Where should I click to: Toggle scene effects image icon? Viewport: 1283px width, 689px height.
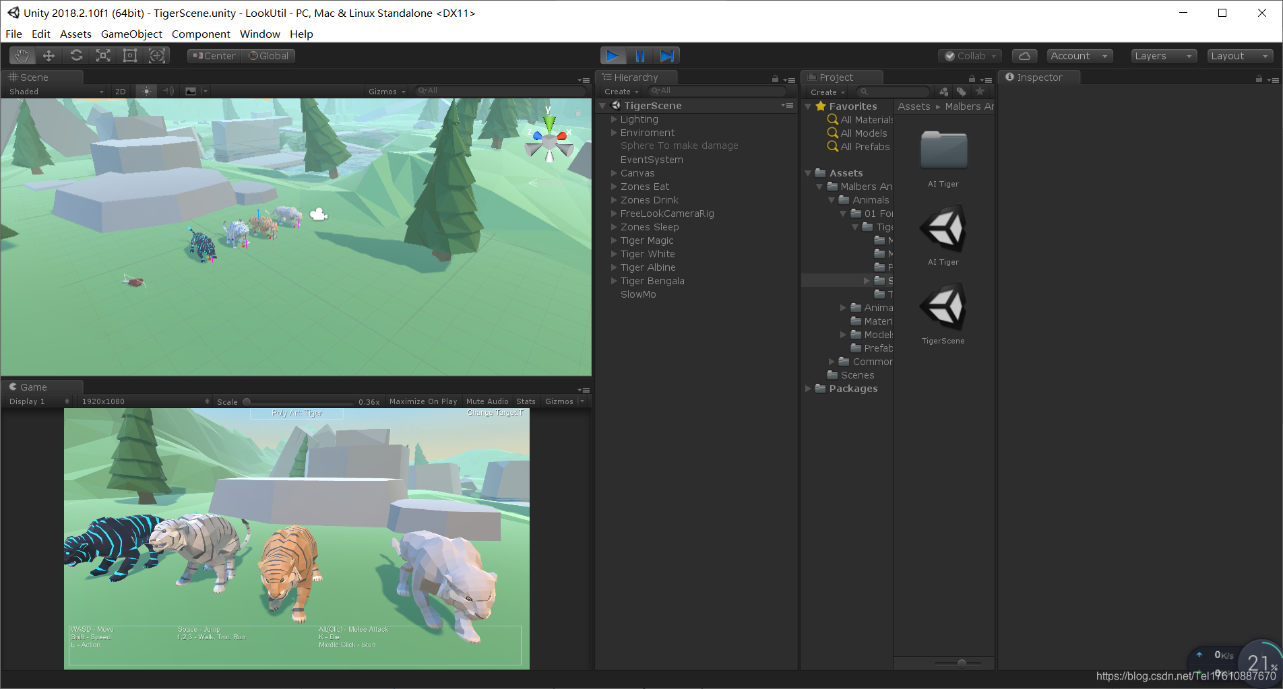191,91
